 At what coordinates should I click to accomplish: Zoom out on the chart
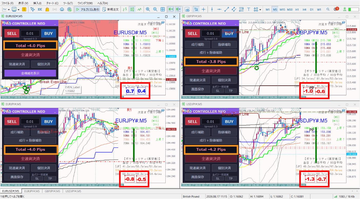click(x=155, y=9)
